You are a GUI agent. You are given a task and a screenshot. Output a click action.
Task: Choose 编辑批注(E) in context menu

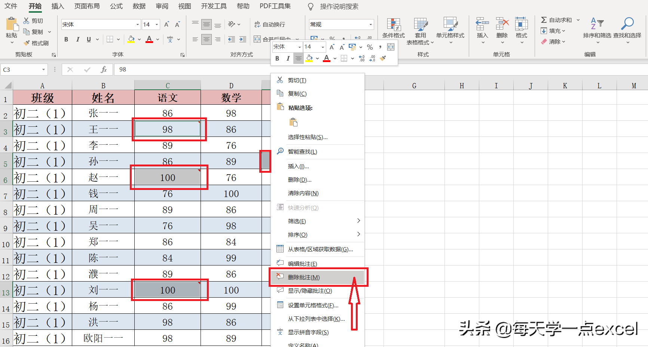click(x=318, y=264)
